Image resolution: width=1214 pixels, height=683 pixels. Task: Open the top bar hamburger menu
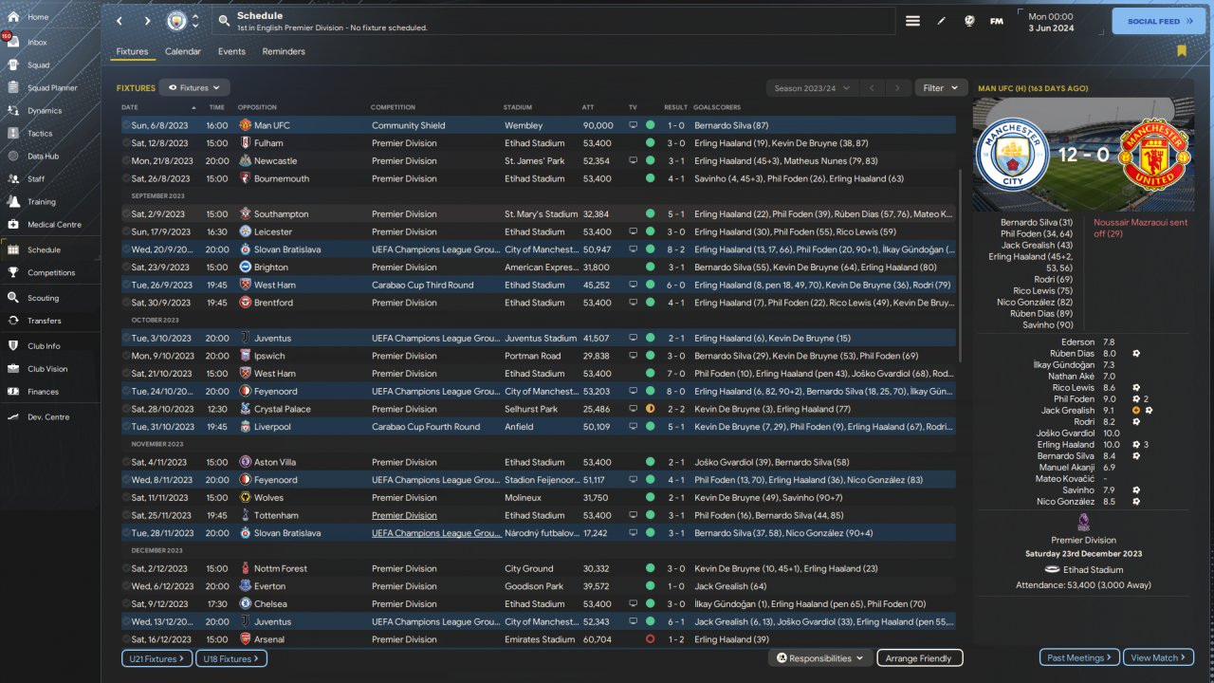tap(912, 21)
